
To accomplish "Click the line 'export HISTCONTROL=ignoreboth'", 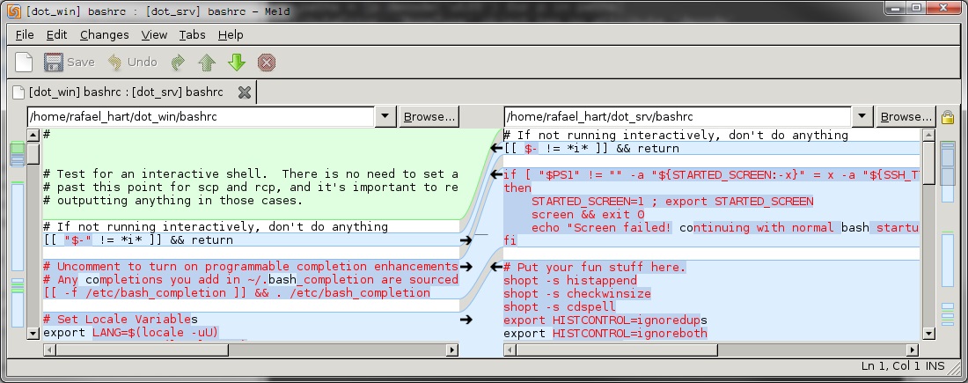I will [x=605, y=333].
